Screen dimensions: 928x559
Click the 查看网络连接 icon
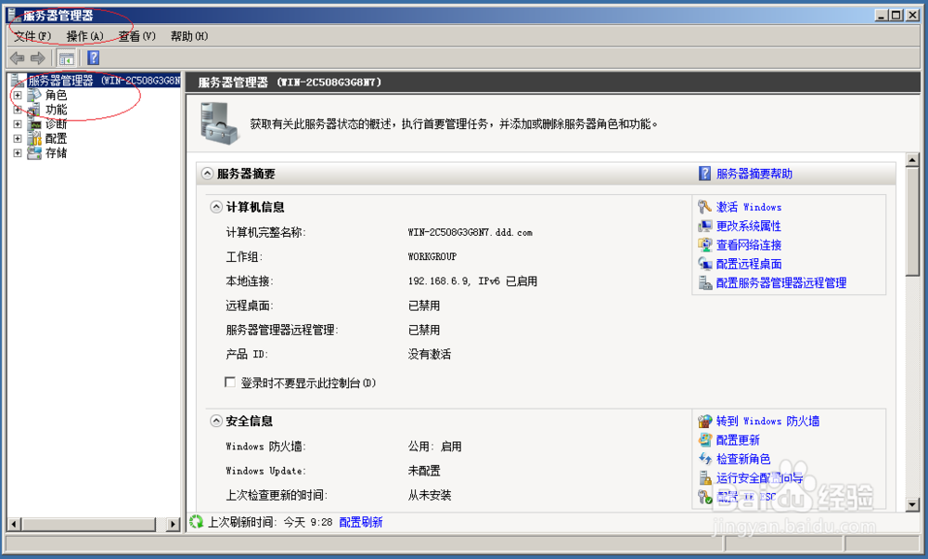click(704, 244)
